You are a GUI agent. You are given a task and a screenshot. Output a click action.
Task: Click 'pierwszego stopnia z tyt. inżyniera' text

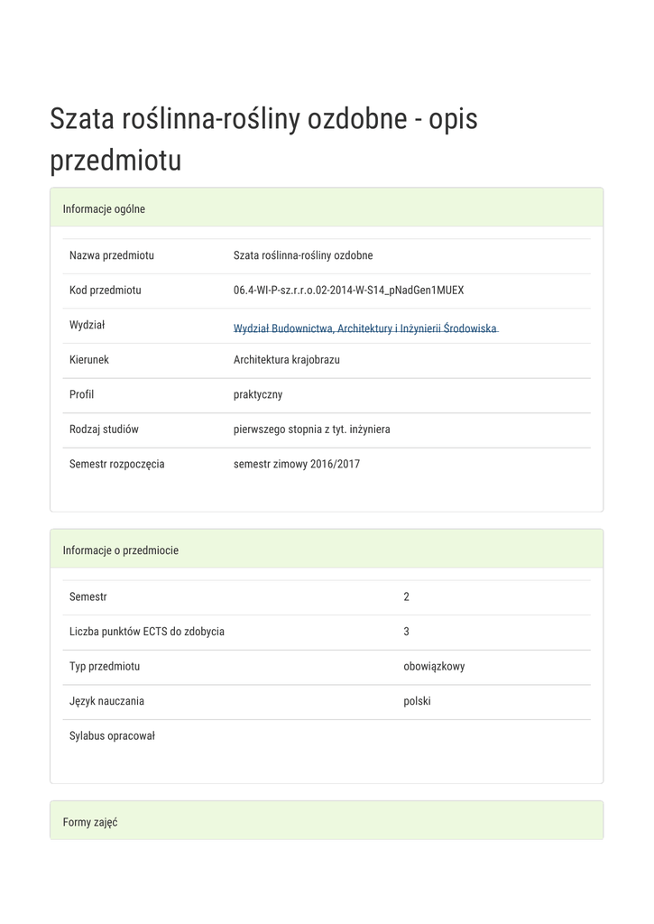[x=312, y=430]
